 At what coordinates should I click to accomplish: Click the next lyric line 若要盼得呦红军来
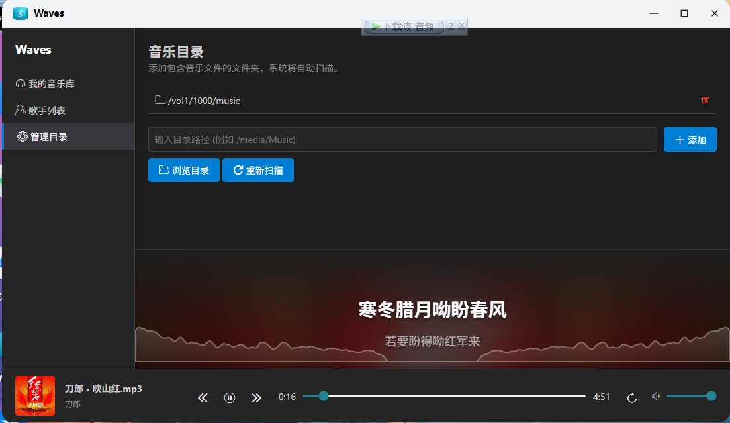click(432, 341)
